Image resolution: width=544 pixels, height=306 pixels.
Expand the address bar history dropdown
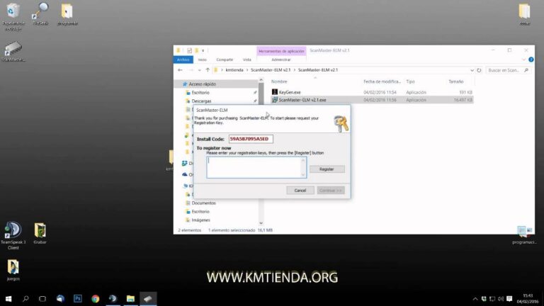(x=472, y=70)
